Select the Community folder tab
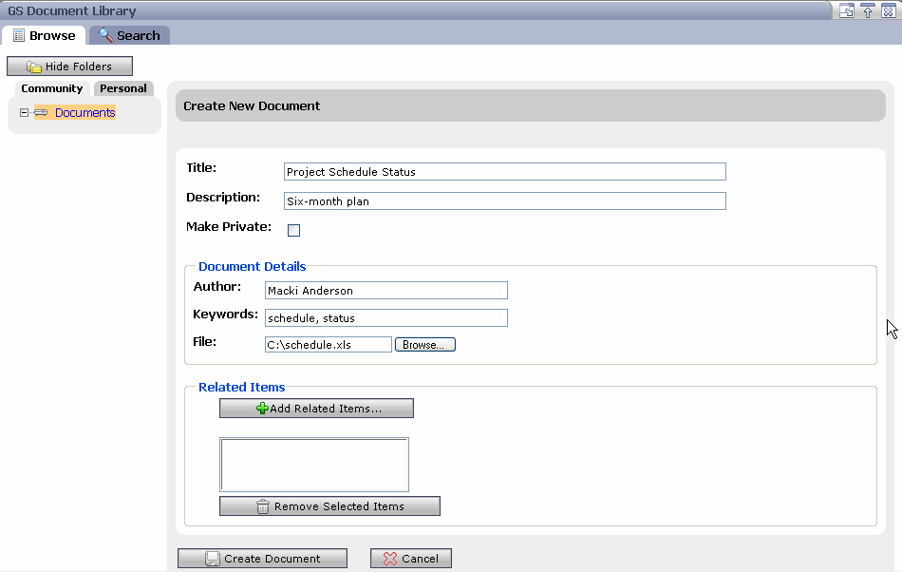This screenshot has height=572, width=902. click(52, 88)
